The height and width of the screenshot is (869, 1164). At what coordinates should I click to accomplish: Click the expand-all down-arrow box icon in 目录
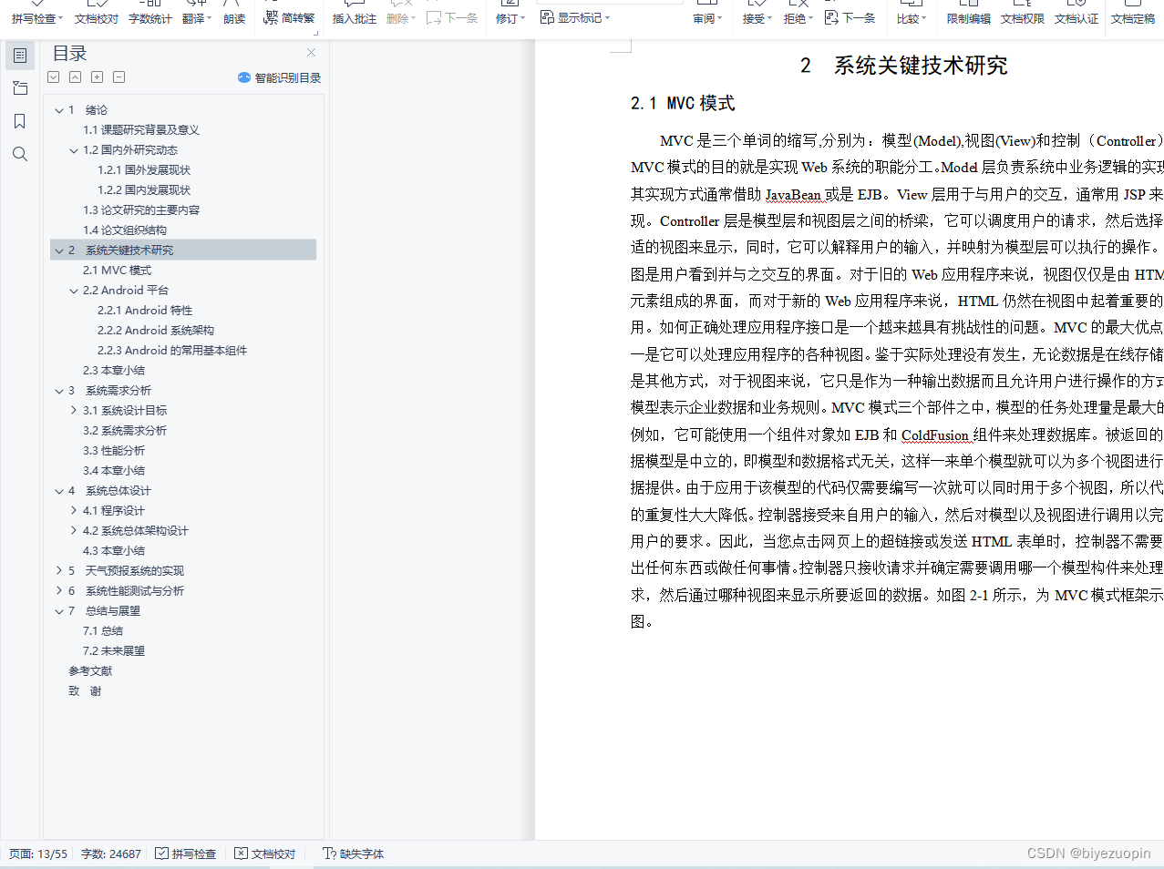(x=54, y=77)
